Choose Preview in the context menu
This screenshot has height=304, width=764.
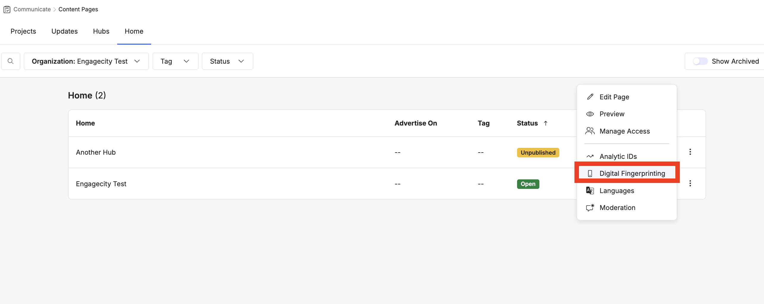[612, 114]
